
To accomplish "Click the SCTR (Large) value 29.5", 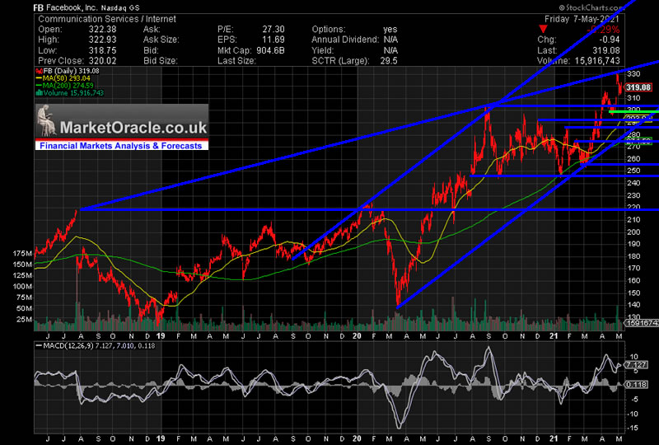I will (x=389, y=61).
